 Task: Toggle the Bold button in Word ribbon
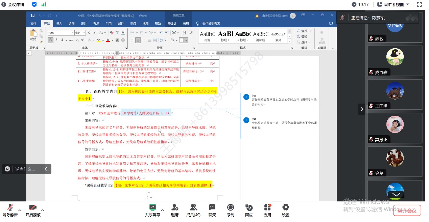click(50, 40)
